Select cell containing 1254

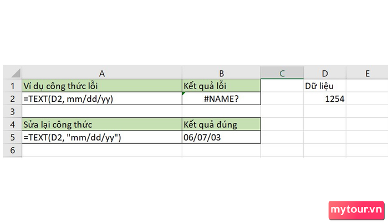pos(325,99)
